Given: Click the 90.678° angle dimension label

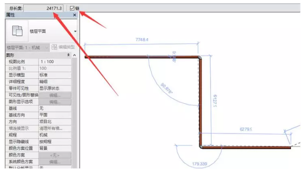Looking at the screenshot, I should click(166, 88).
